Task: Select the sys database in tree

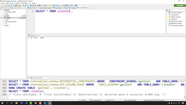Action: (x=6, y=24)
